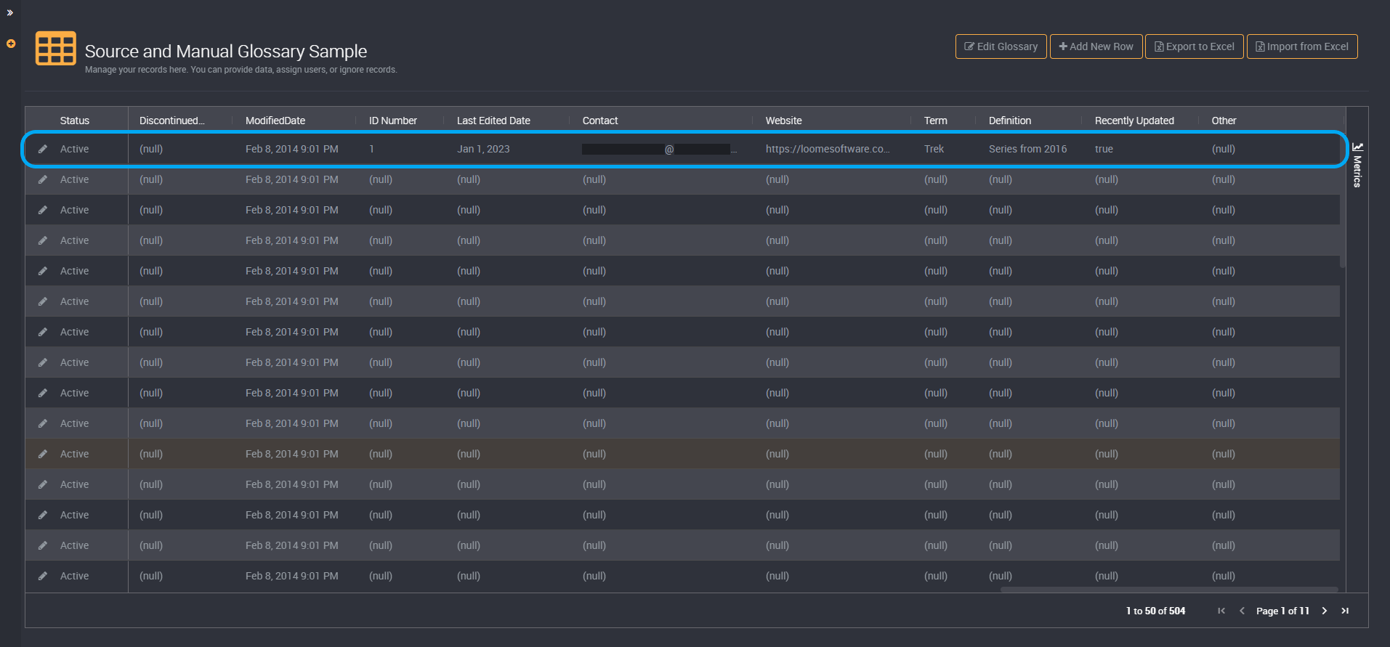Select the 'Series from 2016' definition cell
This screenshot has height=647, width=1390.
click(1027, 149)
